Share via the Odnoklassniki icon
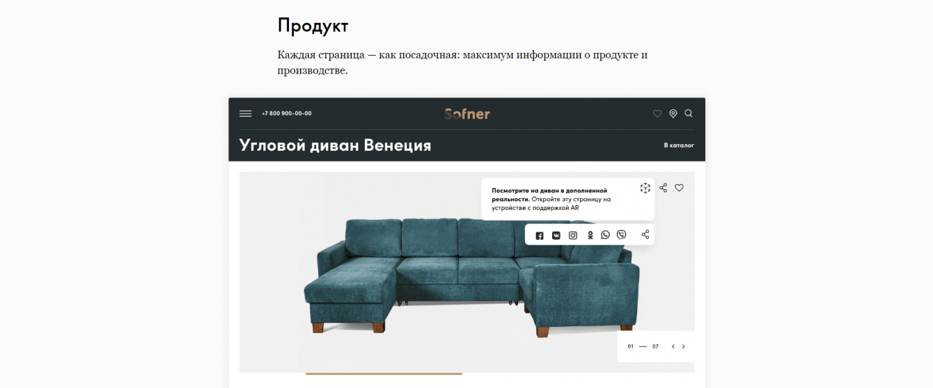The width and height of the screenshot is (933, 388). [590, 236]
